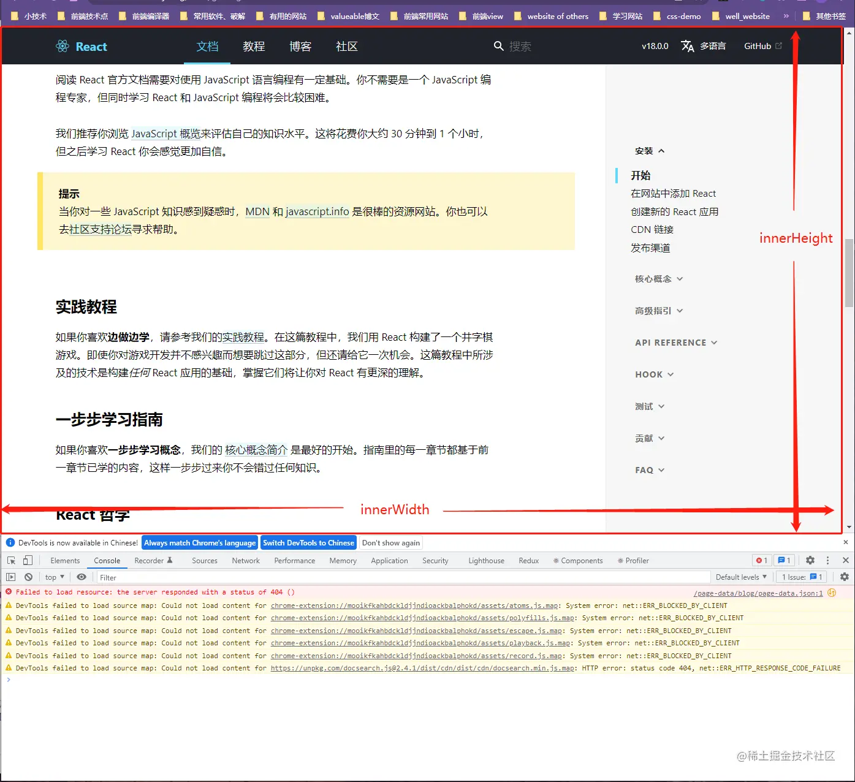Show more bookmarks via overflow chevron
The width and height of the screenshot is (855, 782).
coord(786,16)
